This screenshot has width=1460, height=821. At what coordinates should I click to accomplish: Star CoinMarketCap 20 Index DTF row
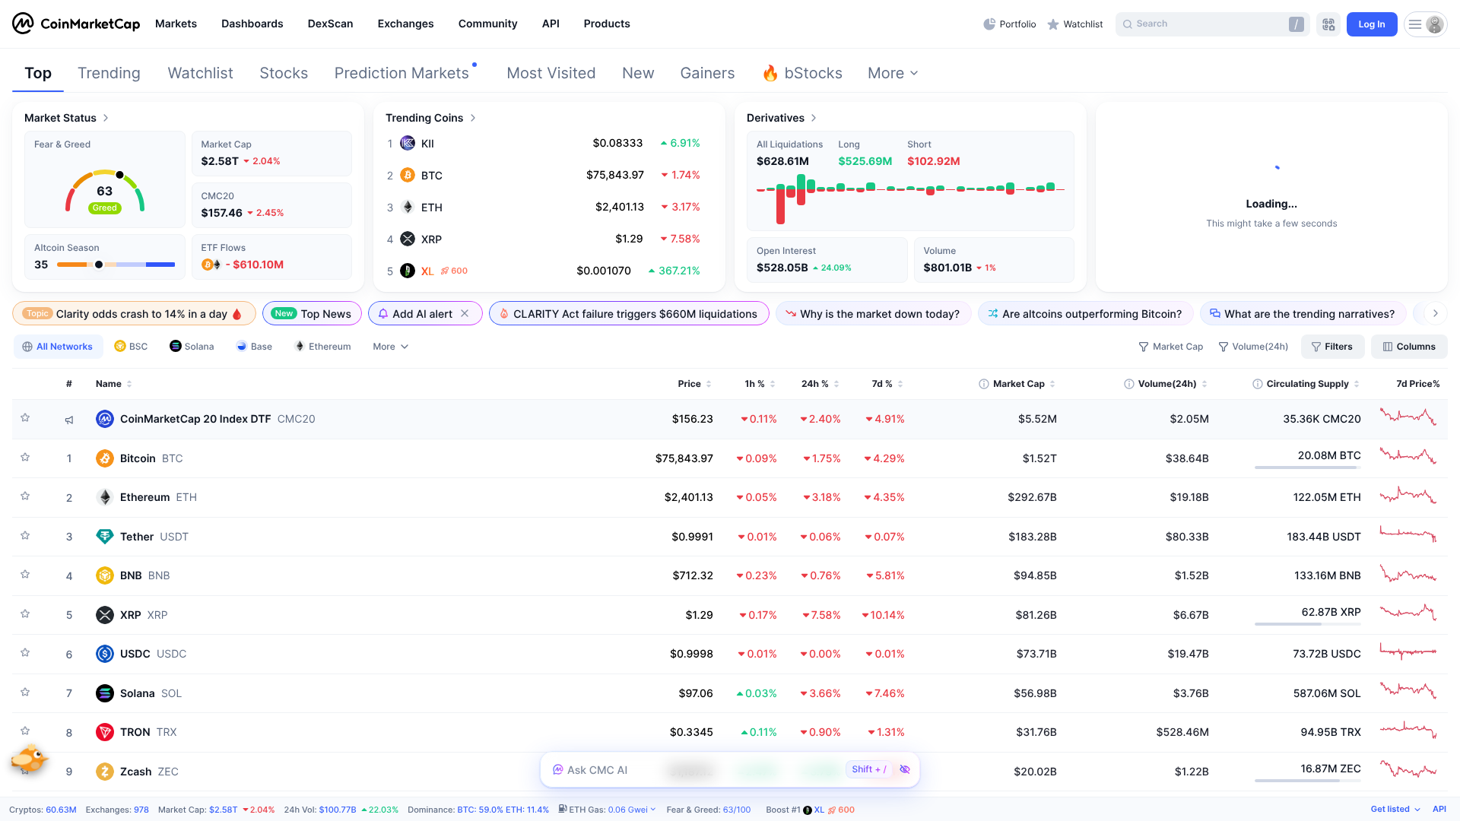point(25,417)
